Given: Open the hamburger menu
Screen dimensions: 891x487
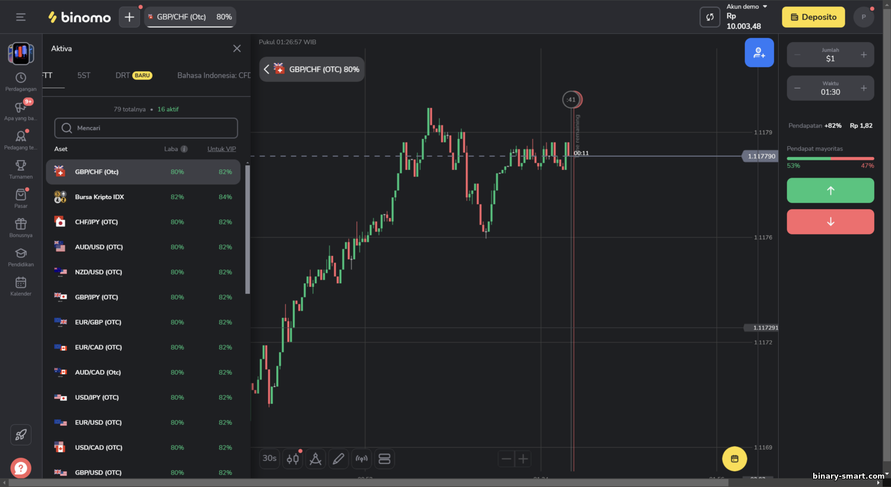Looking at the screenshot, I should click(x=21, y=17).
